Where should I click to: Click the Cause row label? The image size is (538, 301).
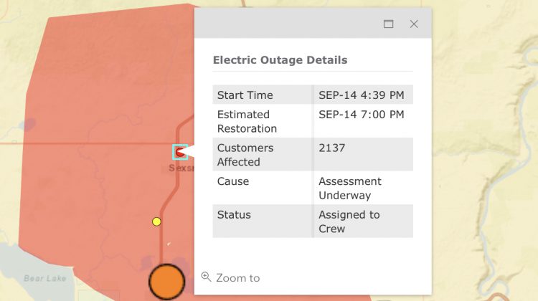[233, 181]
